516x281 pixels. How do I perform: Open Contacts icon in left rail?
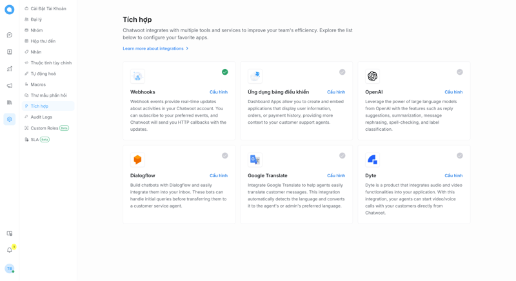click(x=10, y=52)
